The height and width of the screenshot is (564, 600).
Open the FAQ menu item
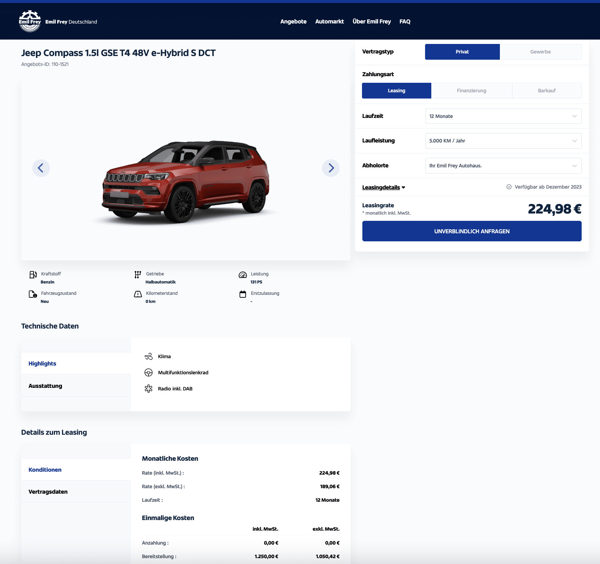point(405,21)
